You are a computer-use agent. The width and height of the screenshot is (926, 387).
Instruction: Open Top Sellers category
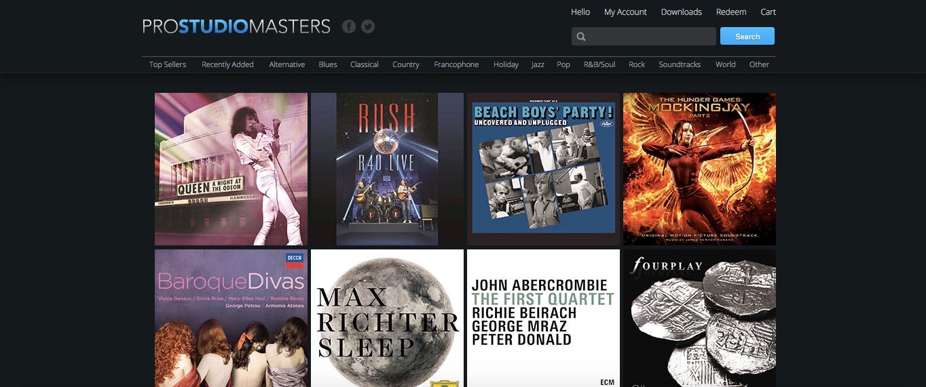click(168, 64)
